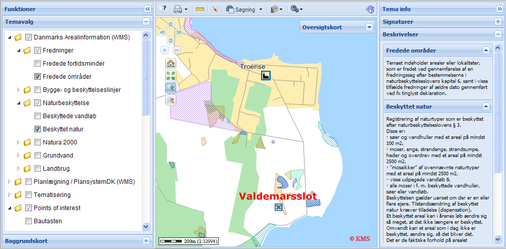Viewport: 506px width, 249px height.
Task: Open the Søgning toolbar menu
Action: click(245, 10)
